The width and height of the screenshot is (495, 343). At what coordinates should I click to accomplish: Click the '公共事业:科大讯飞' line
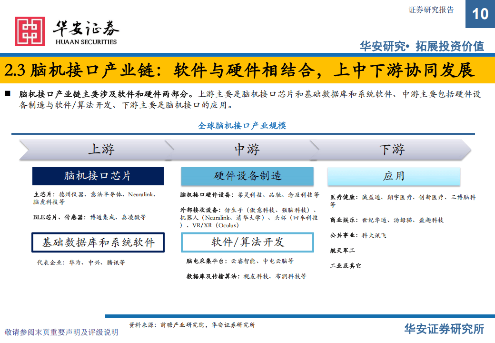click(358, 235)
